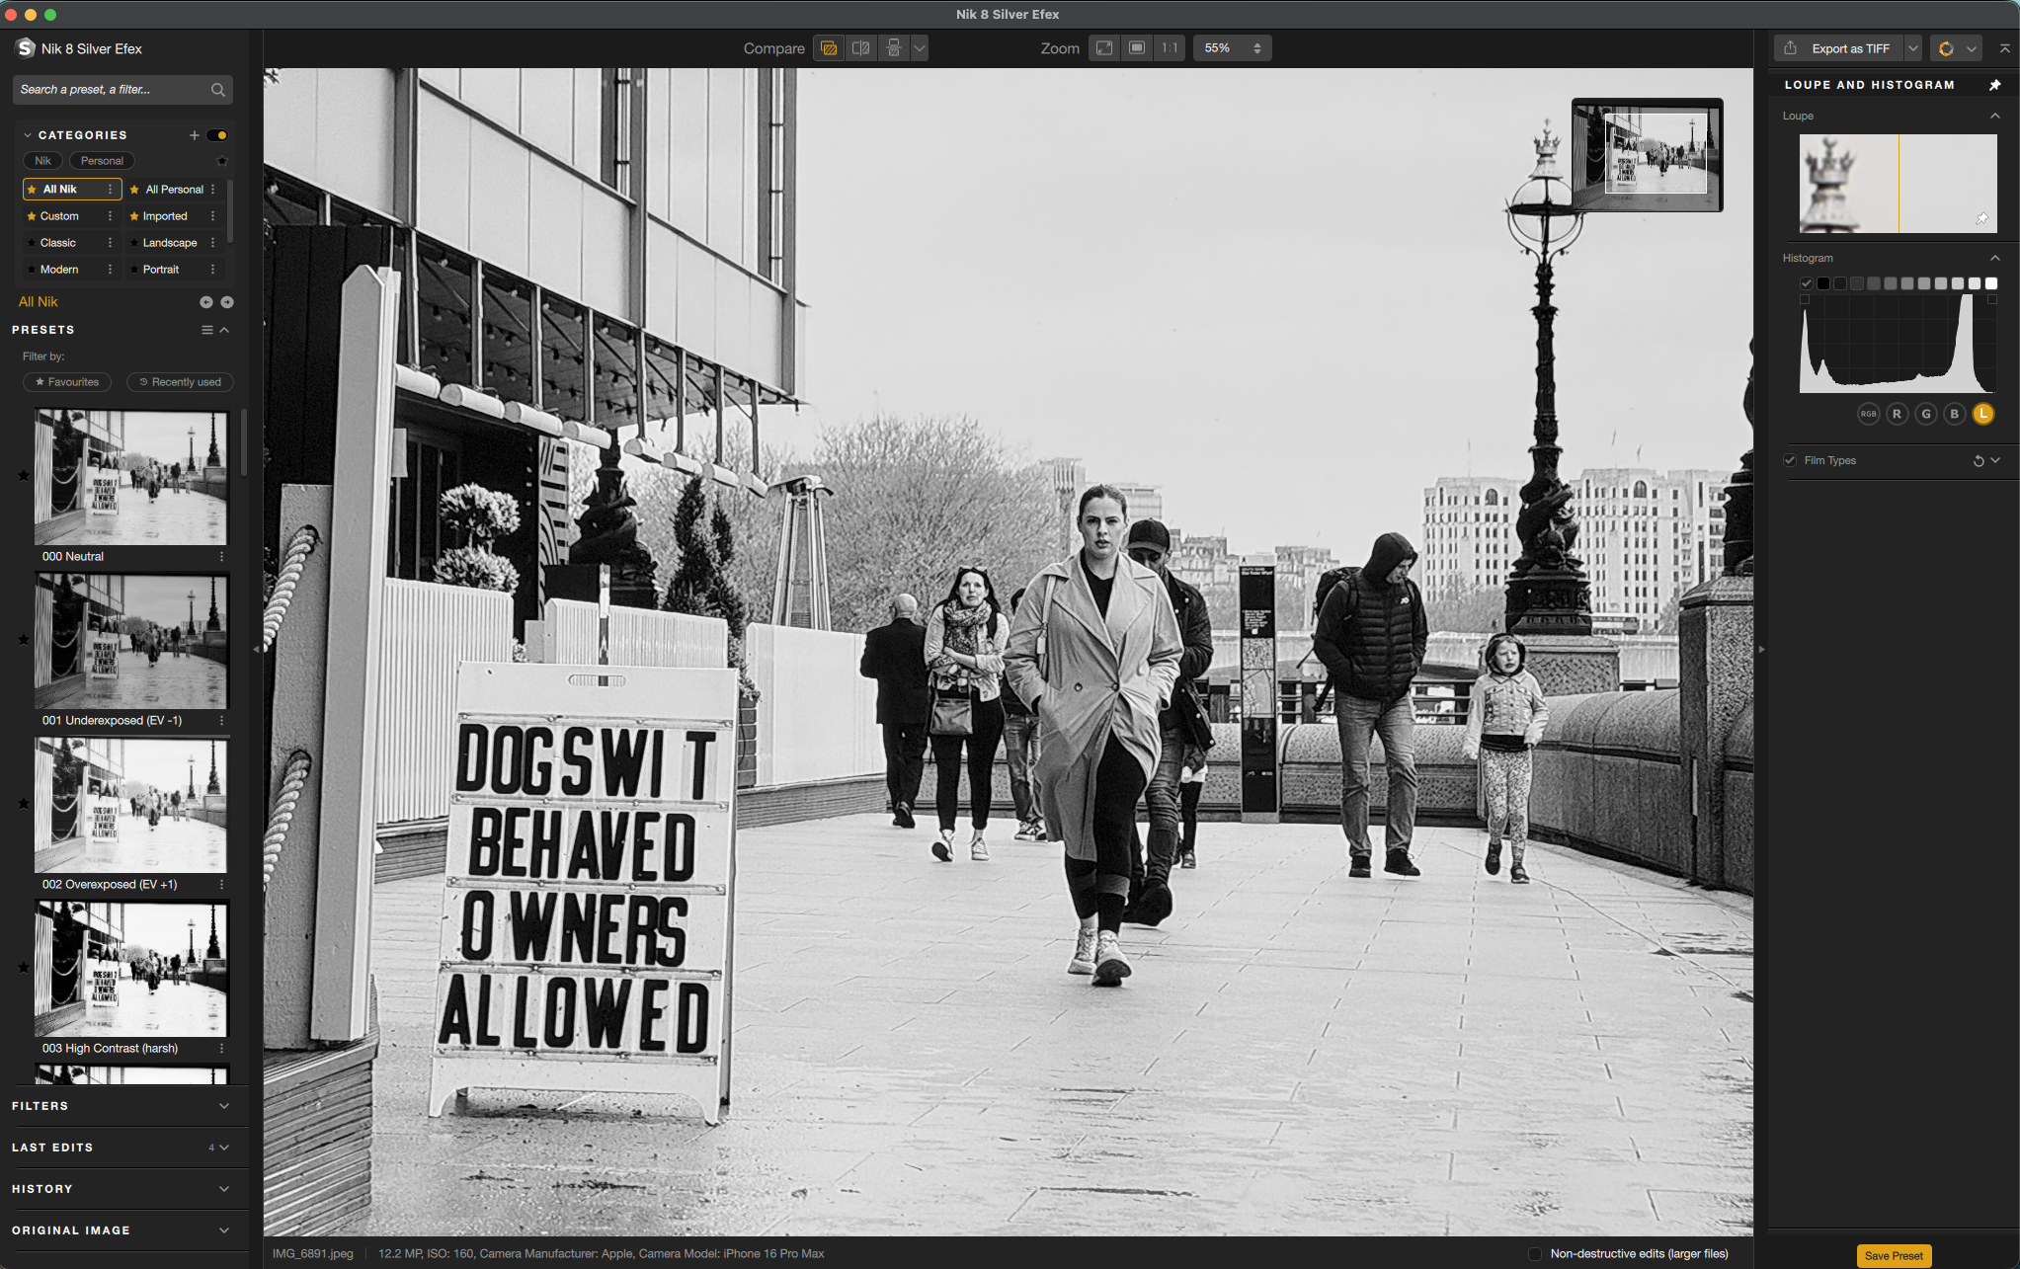Reset the Film Types filter
This screenshot has height=1269, width=2020.
click(1978, 461)
